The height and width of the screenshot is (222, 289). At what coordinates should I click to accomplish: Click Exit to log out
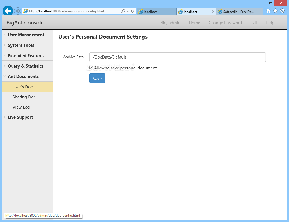tap(254, 23)
